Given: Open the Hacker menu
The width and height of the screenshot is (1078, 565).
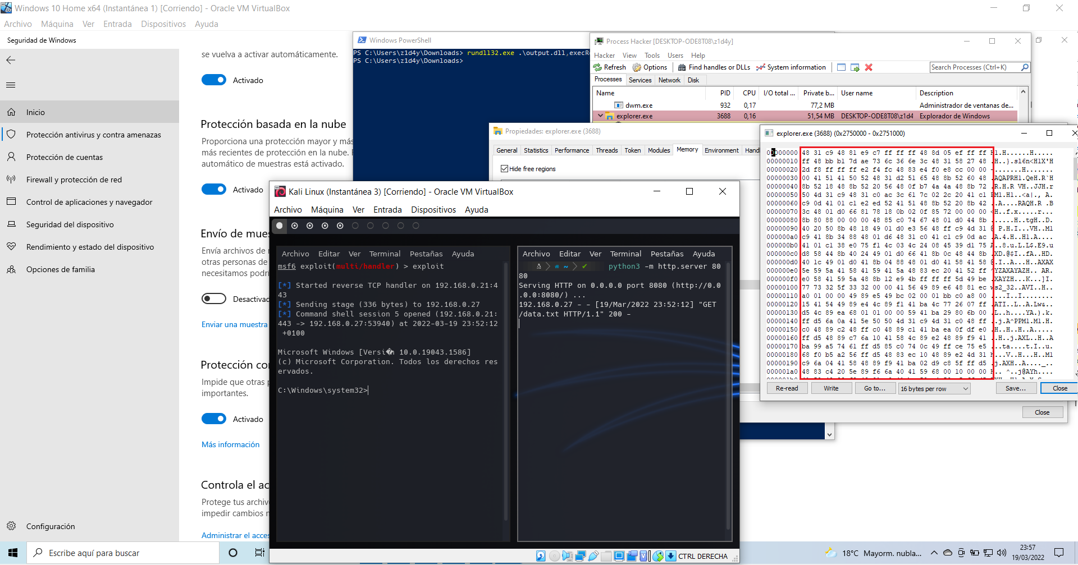Looking at the screenshot, I should 604,56.
